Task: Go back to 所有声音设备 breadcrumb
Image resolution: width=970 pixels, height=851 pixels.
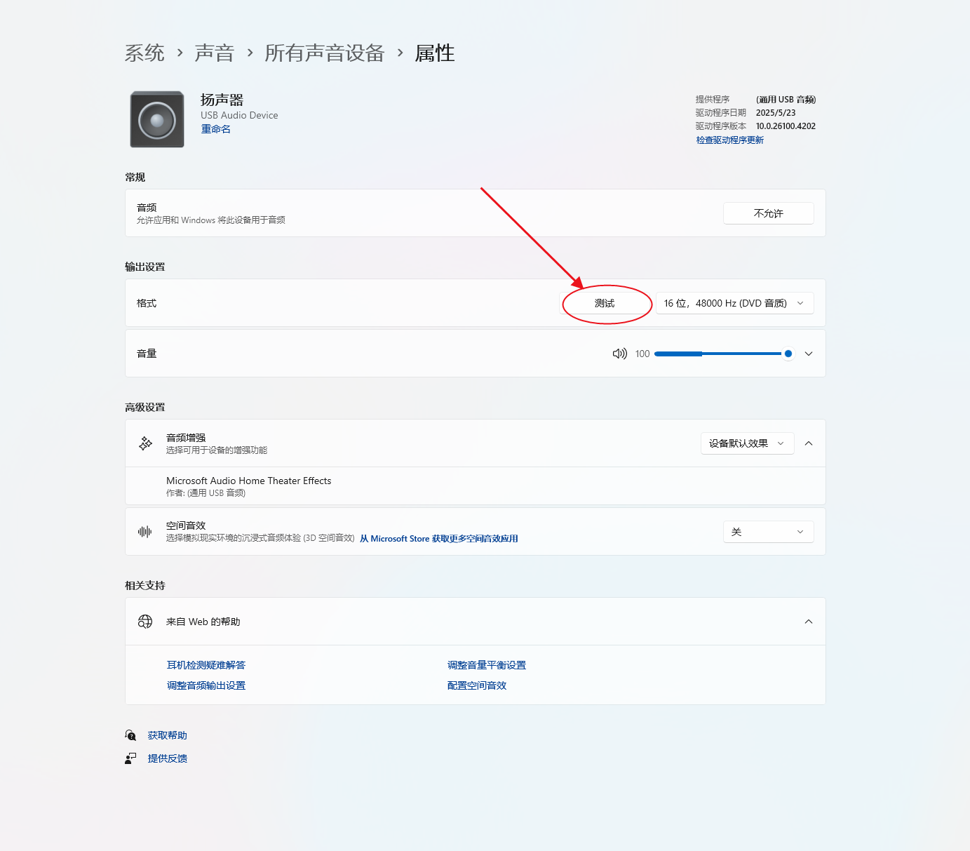Action: 324,53
